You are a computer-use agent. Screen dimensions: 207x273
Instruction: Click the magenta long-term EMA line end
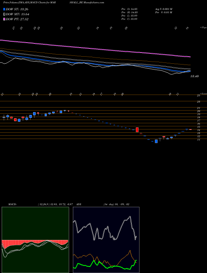[190, 57]
